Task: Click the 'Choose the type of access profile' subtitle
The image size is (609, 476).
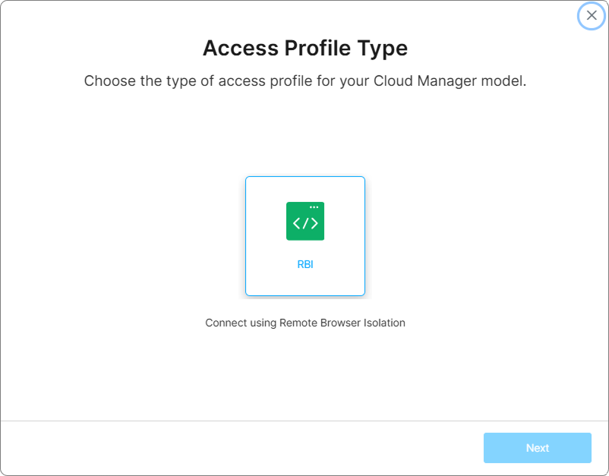Action: point(305,81)
